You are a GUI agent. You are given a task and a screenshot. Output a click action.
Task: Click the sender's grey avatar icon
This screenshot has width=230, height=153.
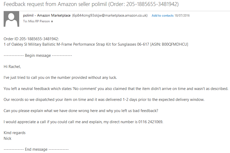[11, 19]
